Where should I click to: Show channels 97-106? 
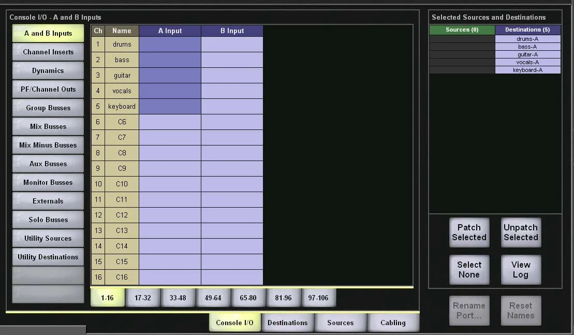(318, 298)
